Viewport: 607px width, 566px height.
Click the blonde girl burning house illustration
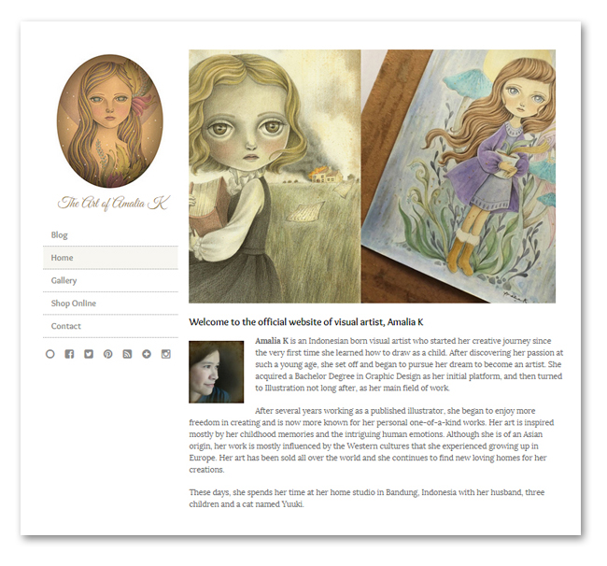click(275, 177)
